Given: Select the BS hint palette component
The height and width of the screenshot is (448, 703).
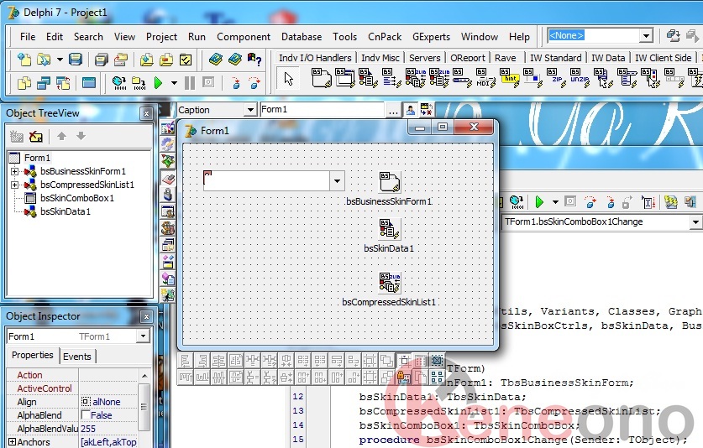Looking at the screenshot, I should pyautogui.click(x=509, y=78).
